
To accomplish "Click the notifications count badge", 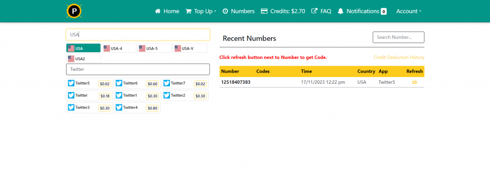I will 383,11.
